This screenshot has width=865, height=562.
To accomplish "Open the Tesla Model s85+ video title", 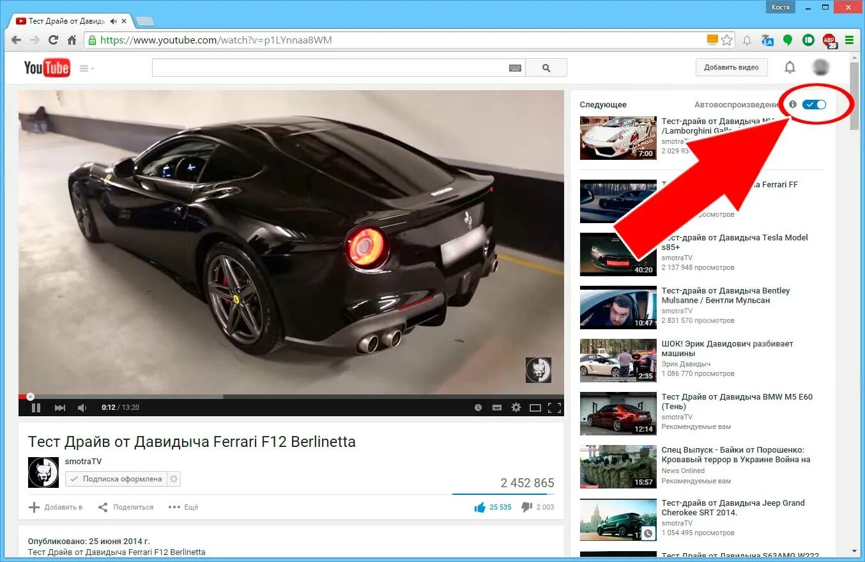I will 735,242.
